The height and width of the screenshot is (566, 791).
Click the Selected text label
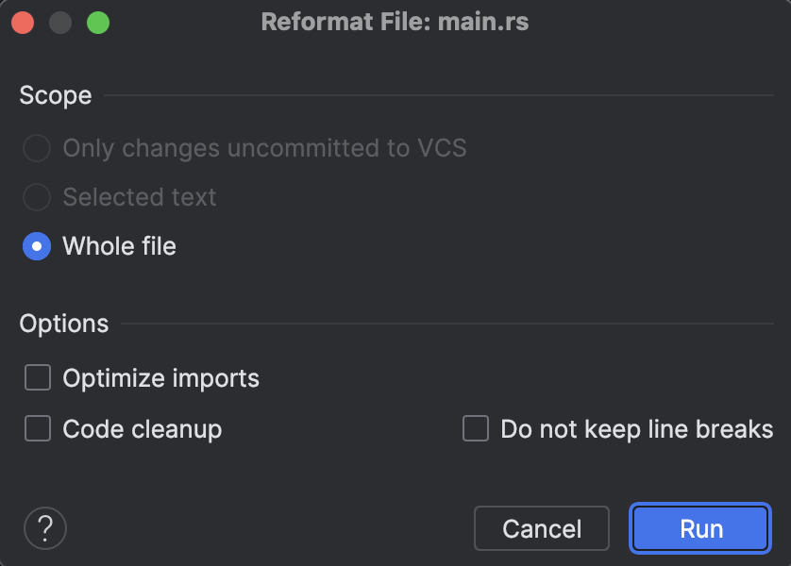pos(139,197)
